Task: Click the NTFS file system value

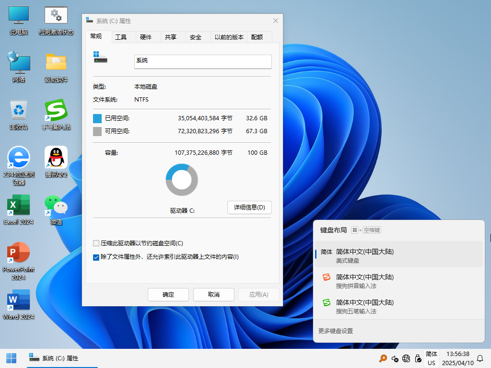Action: 141,100
